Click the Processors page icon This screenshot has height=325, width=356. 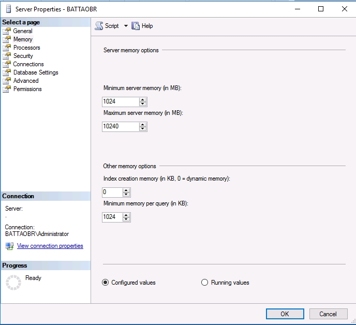pyautogui.click(x=7, y=48)
